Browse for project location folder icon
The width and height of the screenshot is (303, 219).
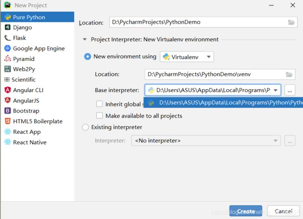(291, 22)
